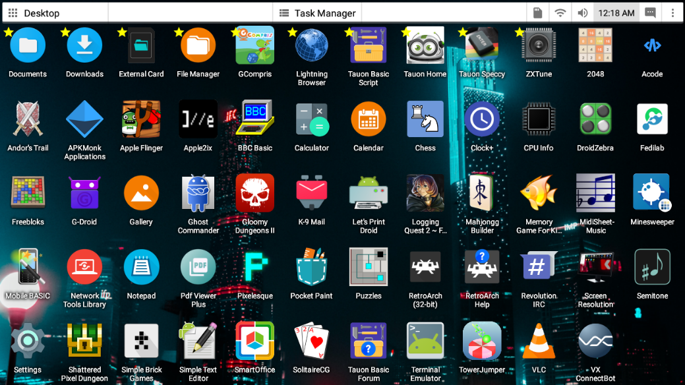Launch Gloomy Dungeons II
Image resolution: width=685 pixels, height=385 pixels.
(x=254, y=192)
